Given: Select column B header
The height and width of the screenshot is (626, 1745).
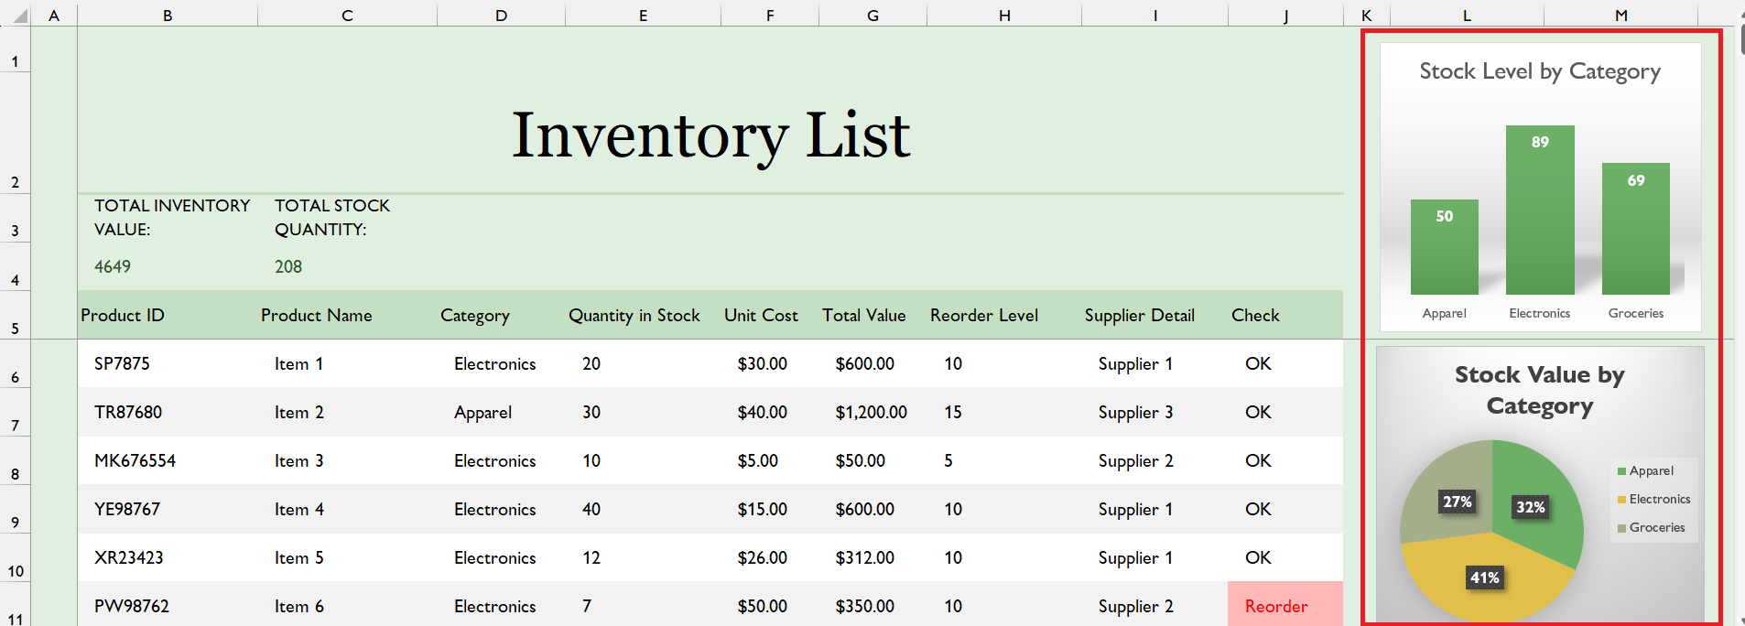Looking at the screenshot, I should pos(168,16).
